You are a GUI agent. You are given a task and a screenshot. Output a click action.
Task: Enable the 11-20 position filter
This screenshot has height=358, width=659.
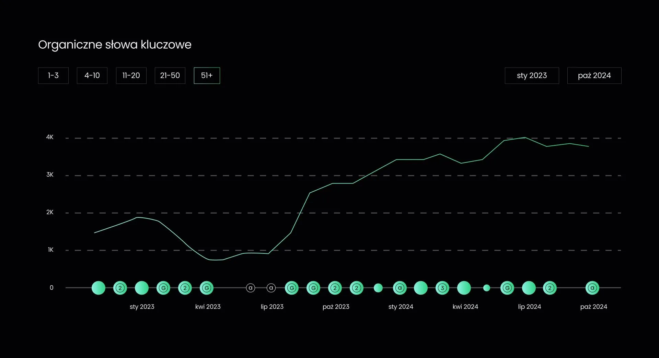click(x=131, y=75)
